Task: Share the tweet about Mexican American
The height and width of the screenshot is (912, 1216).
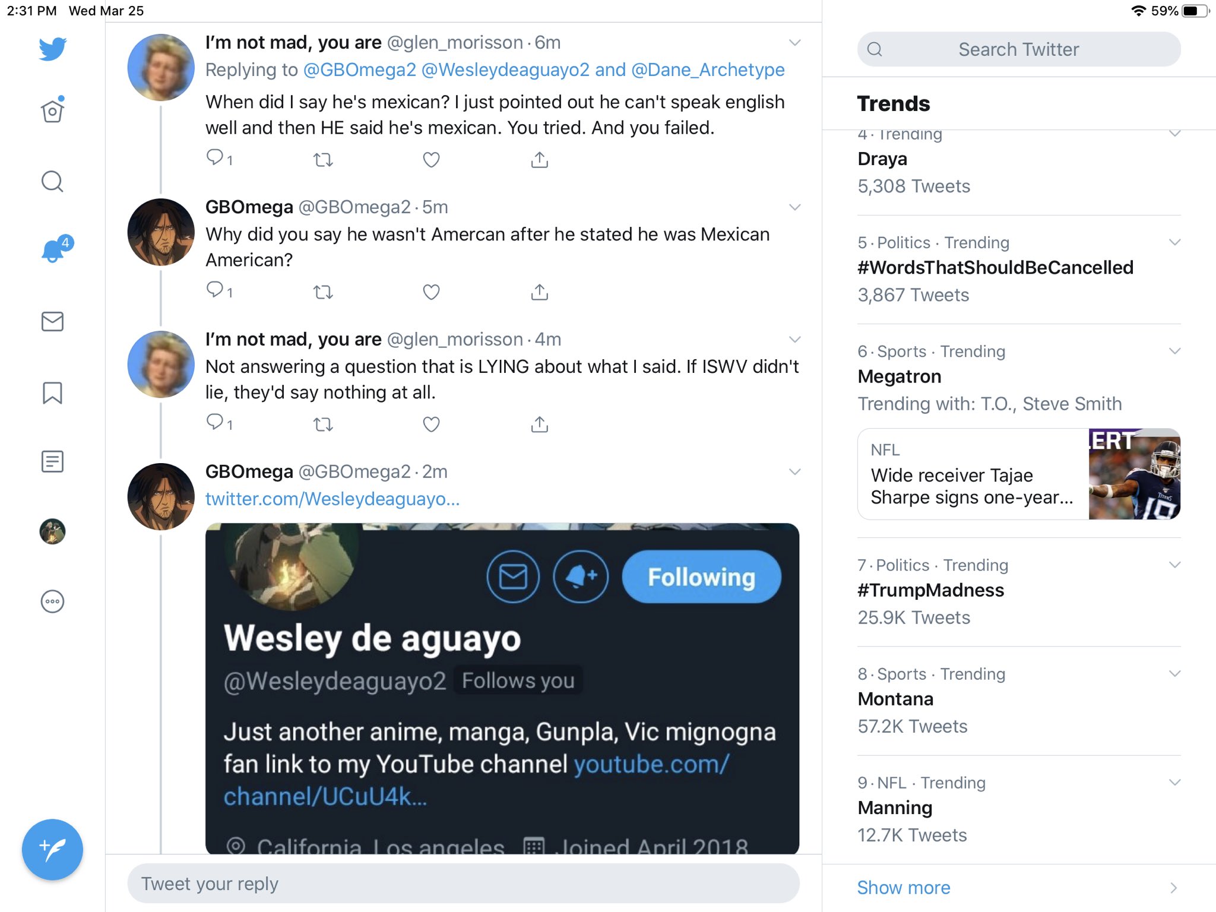Action: (539, 292)
